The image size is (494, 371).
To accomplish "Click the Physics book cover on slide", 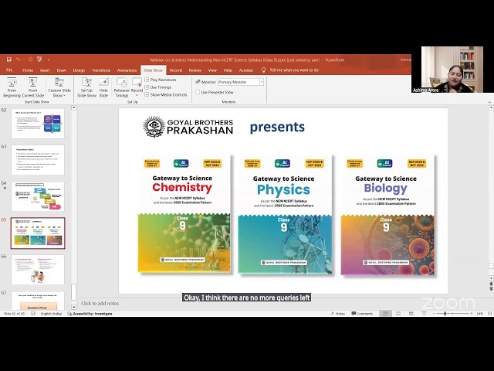I will (285, 215).
